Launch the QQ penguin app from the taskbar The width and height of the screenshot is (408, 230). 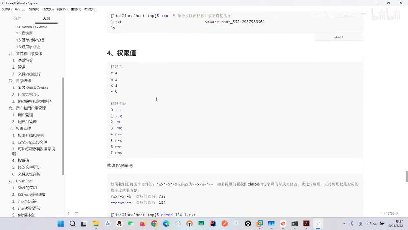(x=120, y=224)
